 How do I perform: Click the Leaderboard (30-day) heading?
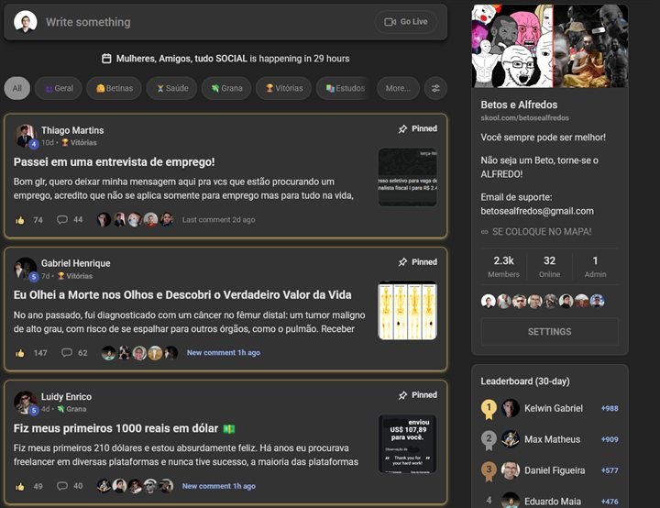[x=525, y=381]
